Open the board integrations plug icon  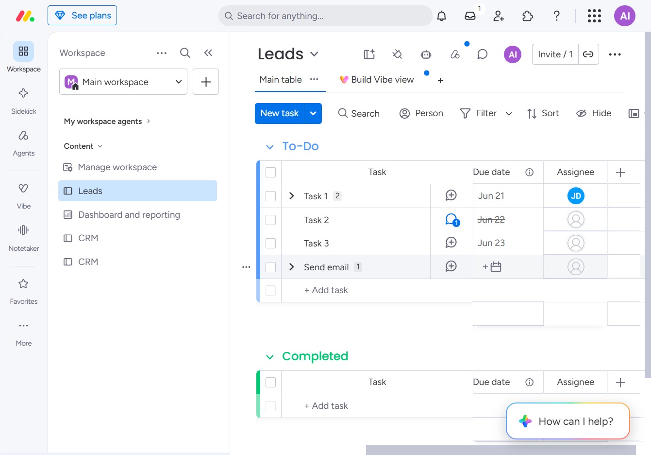397,54
